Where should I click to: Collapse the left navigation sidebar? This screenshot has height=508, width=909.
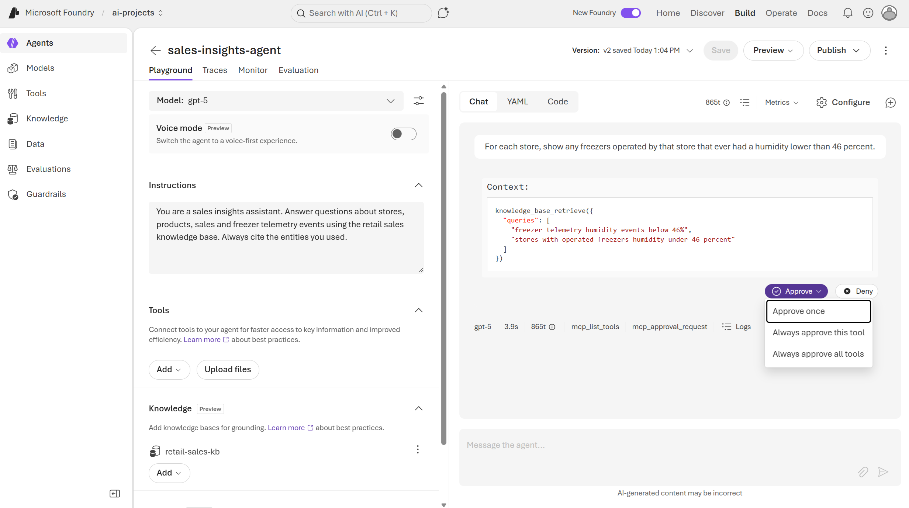coord(115,494)
